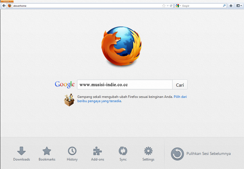Click the Sync label

123,159
